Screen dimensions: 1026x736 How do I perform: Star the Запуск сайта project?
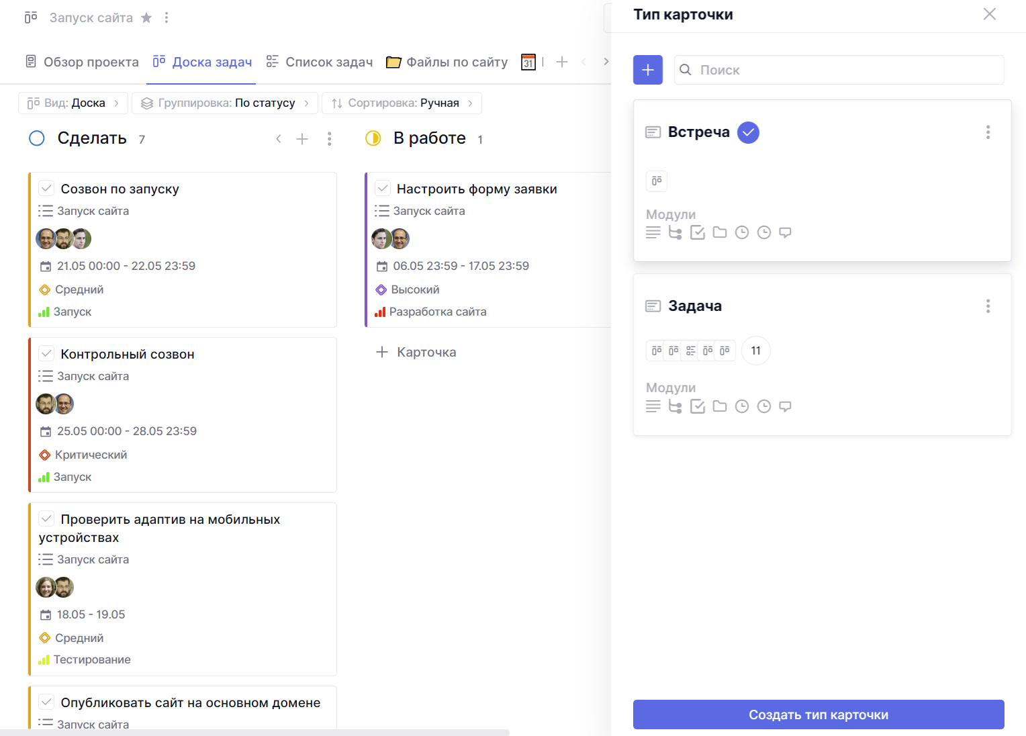tap(146, 17)
